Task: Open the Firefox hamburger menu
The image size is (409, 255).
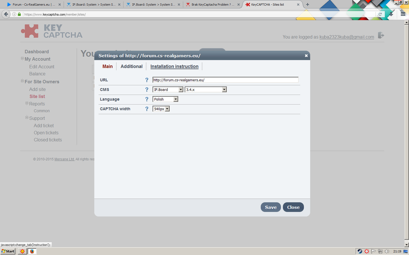Action: [x=402, y=14]
